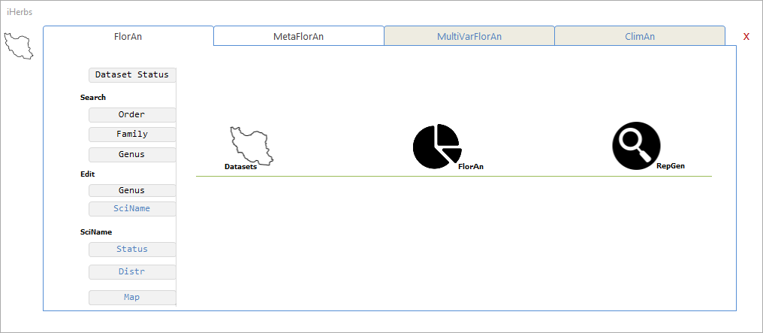Open RepGen via the magnifier icon
The height and width of the screenshot is (333, 763).
(637, 146)
